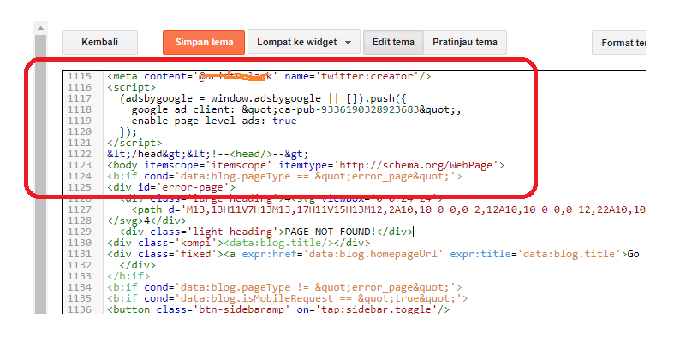The width and height of the screenshot is (680, 353).
Task: Save theme with Simpan tema button
Action: 204,43
